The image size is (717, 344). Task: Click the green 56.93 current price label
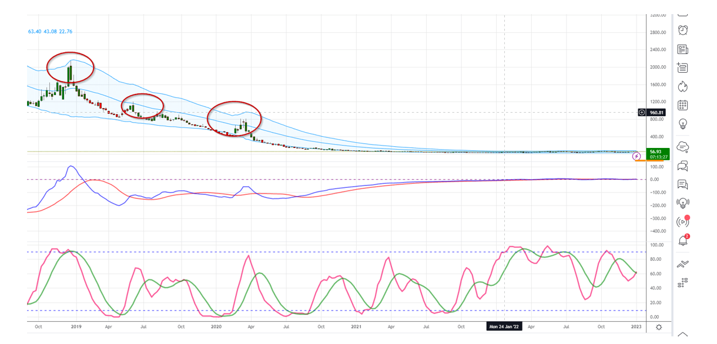tap(657, 153)
